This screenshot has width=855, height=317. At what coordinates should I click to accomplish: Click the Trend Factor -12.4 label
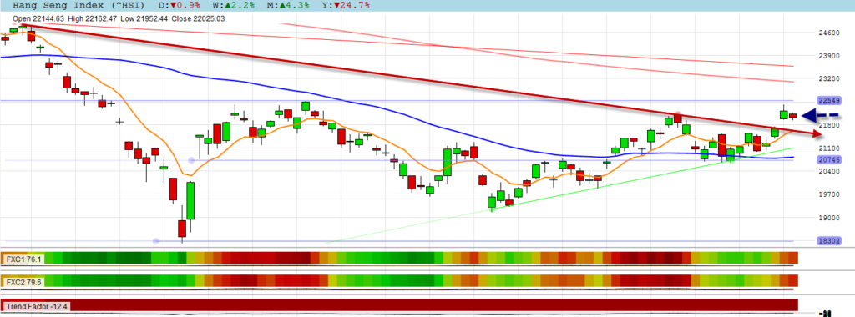coord(36,306)
